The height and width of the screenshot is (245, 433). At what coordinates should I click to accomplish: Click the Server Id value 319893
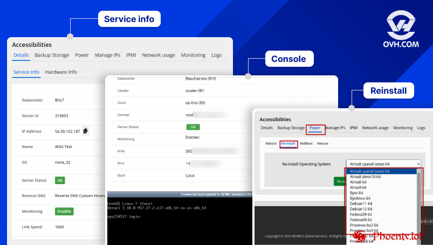pos(61,116)
